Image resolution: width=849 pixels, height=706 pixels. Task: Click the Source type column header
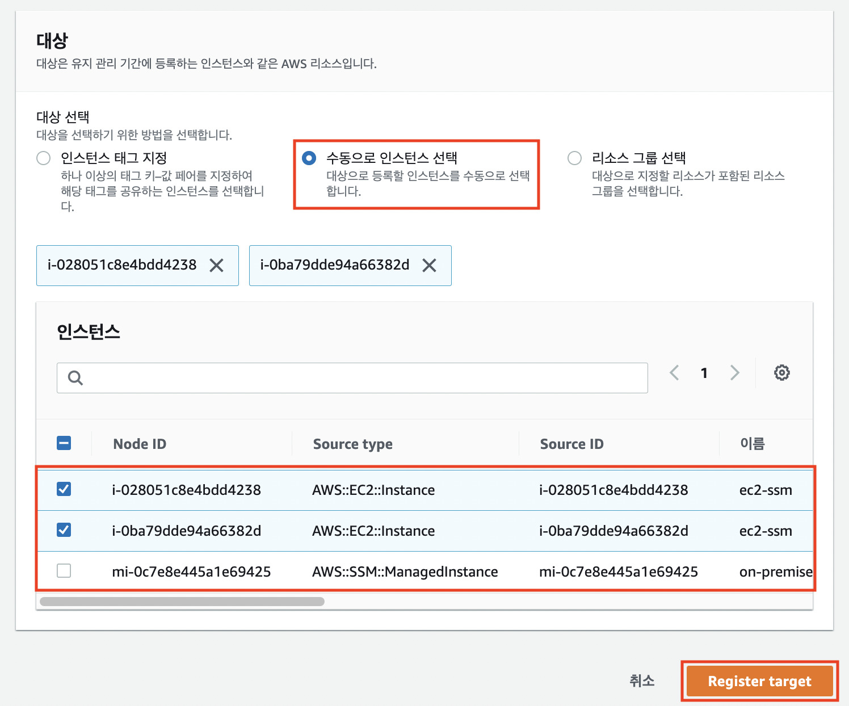(352, 444)
